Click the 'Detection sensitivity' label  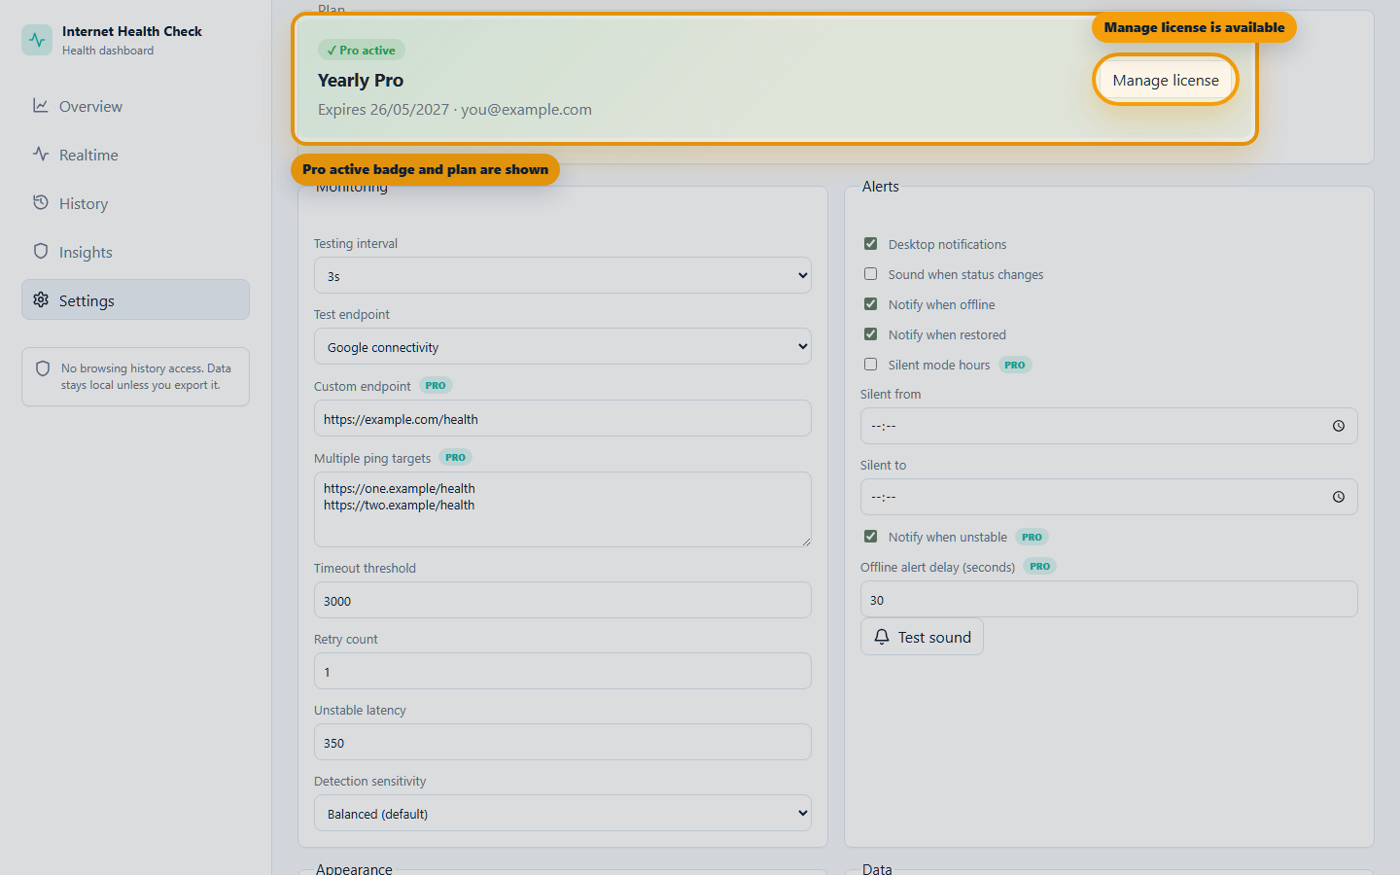pyautogui.click(x=369, y=782)
